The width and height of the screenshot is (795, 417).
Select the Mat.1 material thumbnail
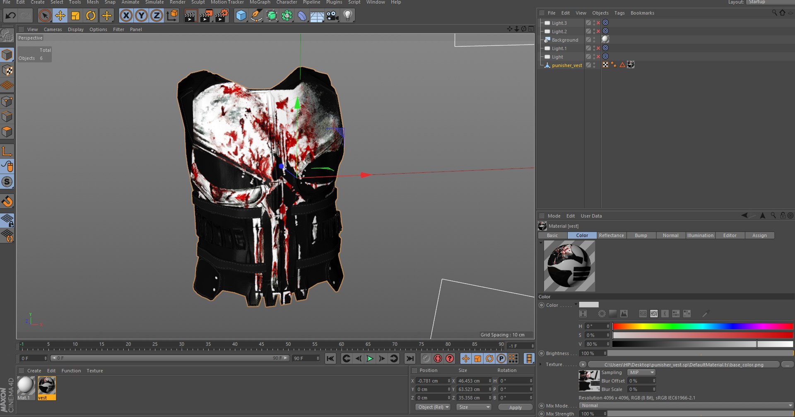click(26, 388)
